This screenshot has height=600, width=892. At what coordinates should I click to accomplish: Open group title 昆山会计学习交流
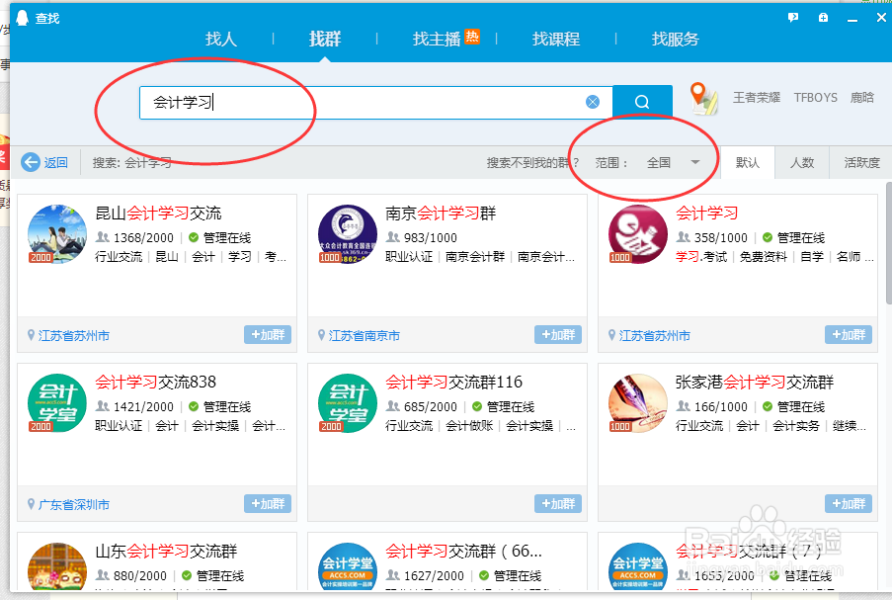(158, 214)
